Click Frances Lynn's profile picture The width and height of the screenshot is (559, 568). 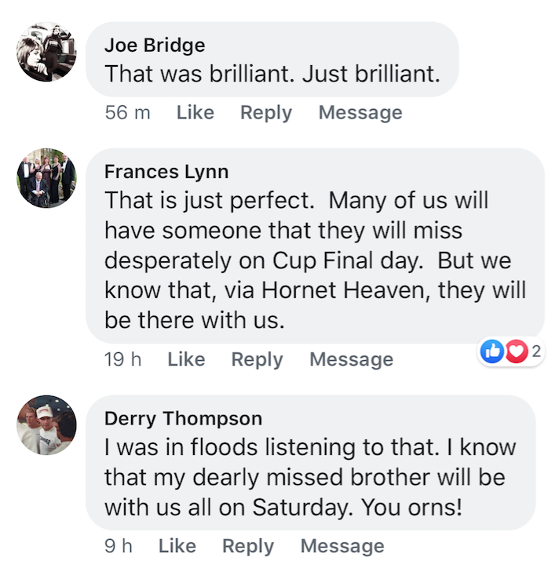point(46,178)
